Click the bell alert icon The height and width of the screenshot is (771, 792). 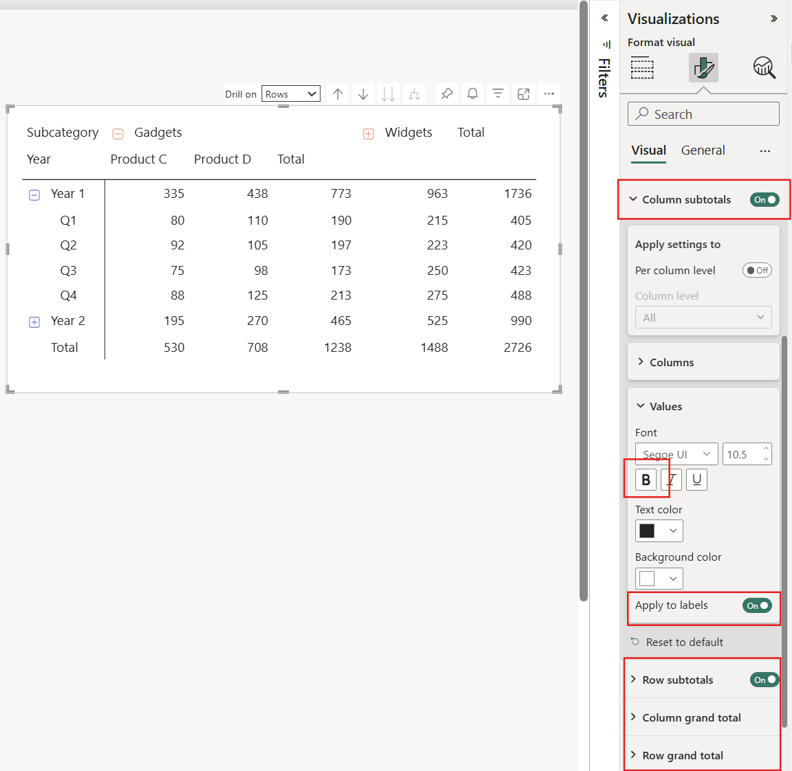pos(472,94)
